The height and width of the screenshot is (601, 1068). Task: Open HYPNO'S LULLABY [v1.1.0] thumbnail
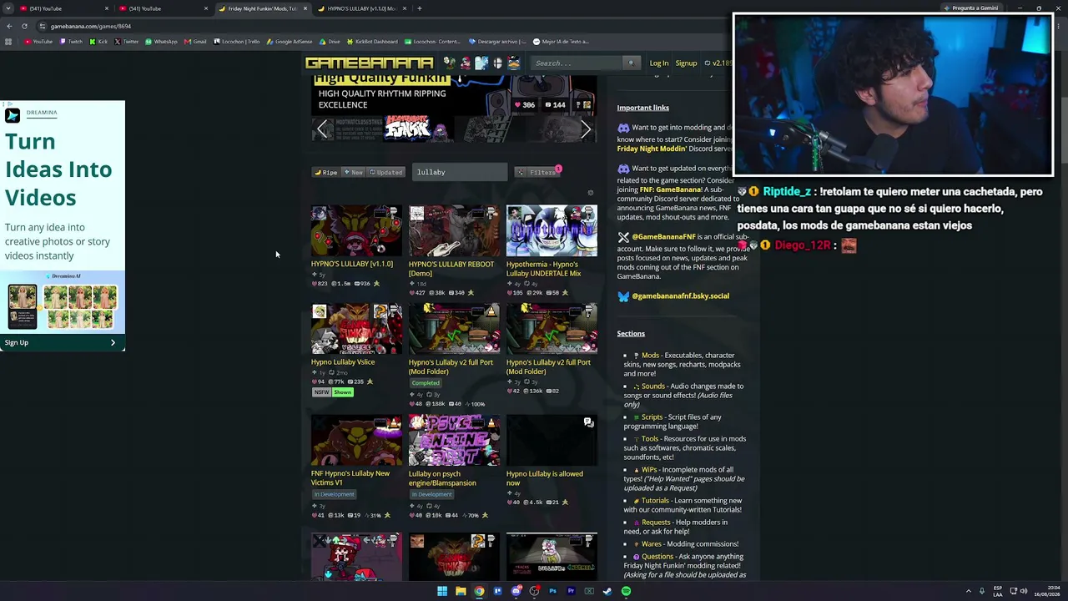pyautogui.click(x=356, y=231)
